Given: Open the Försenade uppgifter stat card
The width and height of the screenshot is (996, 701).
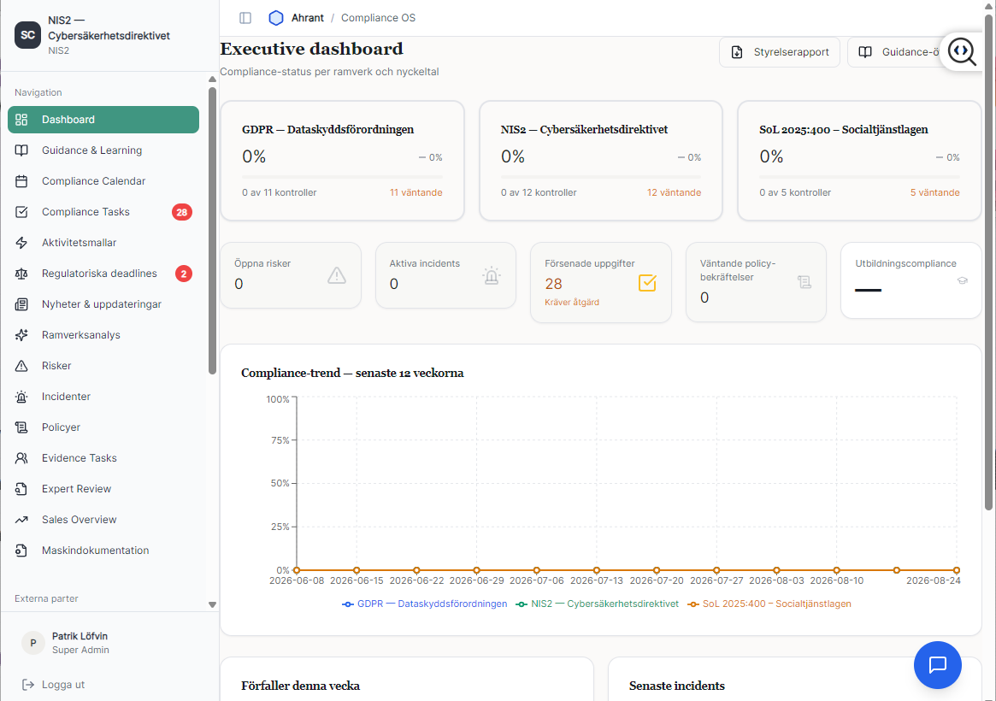Looking at the screenshot, I should (x=601, y=283).
